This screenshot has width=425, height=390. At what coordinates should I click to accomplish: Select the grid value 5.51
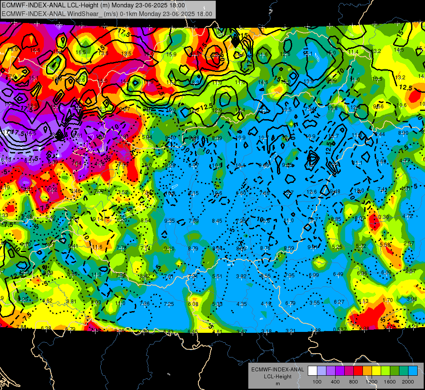click(x=217, y=276)
